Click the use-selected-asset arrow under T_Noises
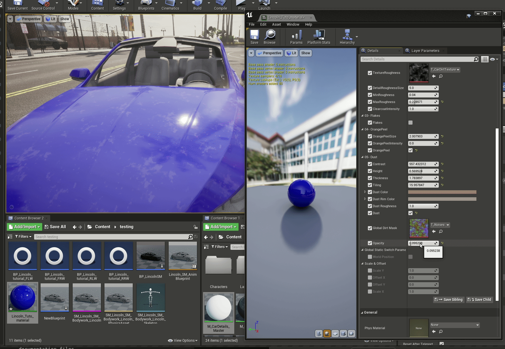The image size is (505, 349). (434, 231)
